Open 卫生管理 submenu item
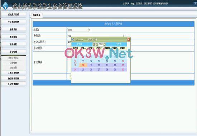 click(13, 63)
